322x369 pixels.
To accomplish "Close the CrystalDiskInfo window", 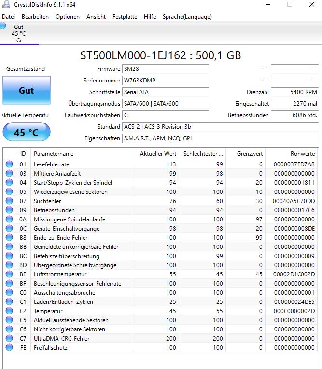I will [x=312, y=4].
